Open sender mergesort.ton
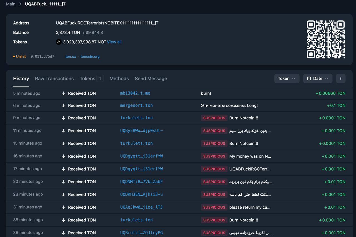The height and width of the screenshot is (237, 356). 136,105
